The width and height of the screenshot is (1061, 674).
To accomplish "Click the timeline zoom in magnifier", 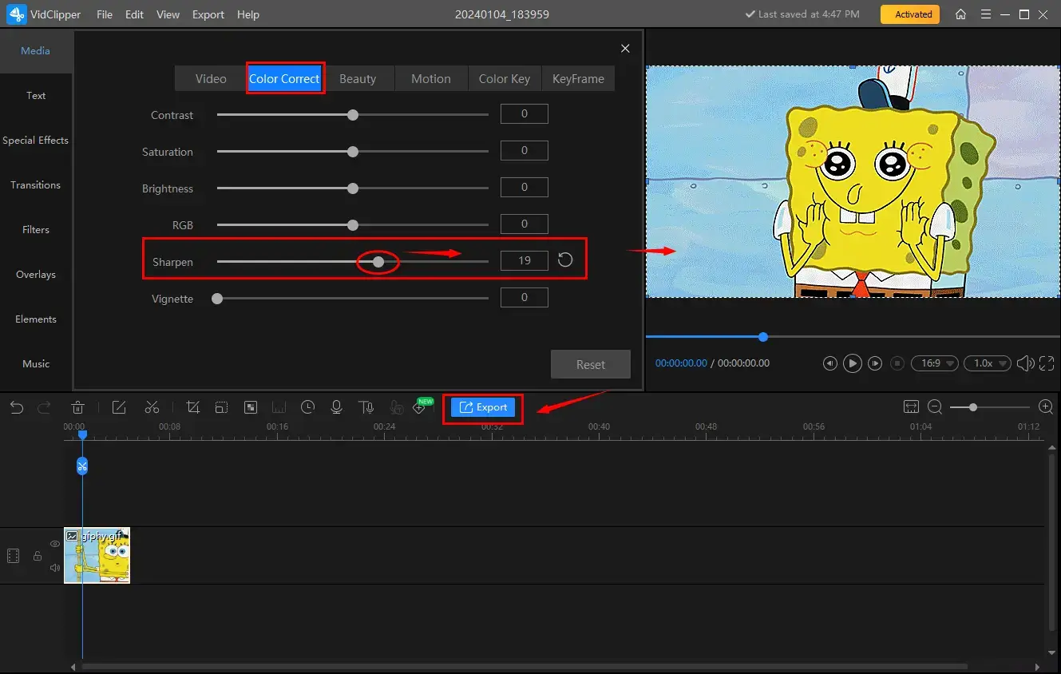I will 1046,407.
